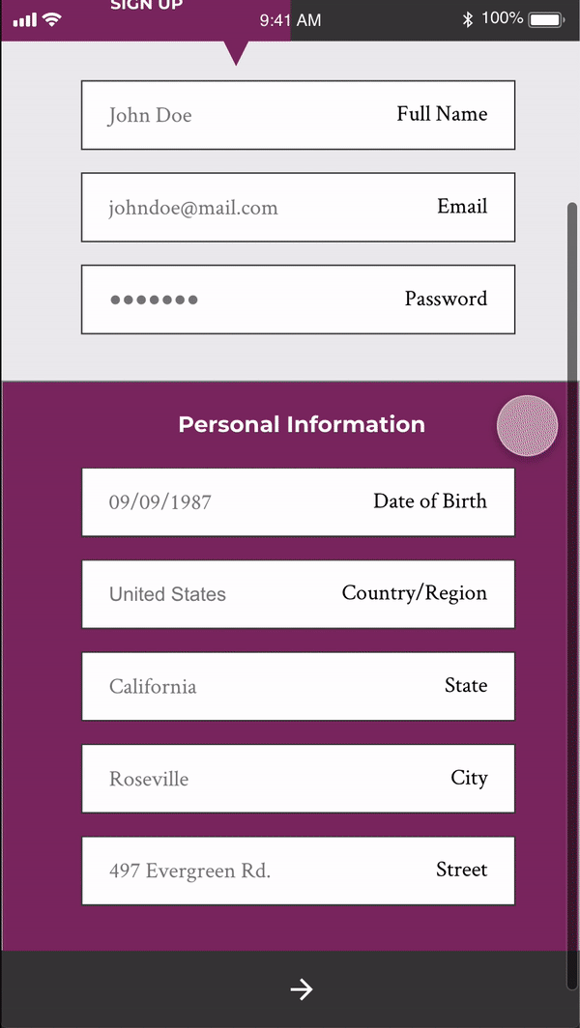The image size is (580, 1028).
Task: Tap the next arrow icon
Action: [302, 988]
